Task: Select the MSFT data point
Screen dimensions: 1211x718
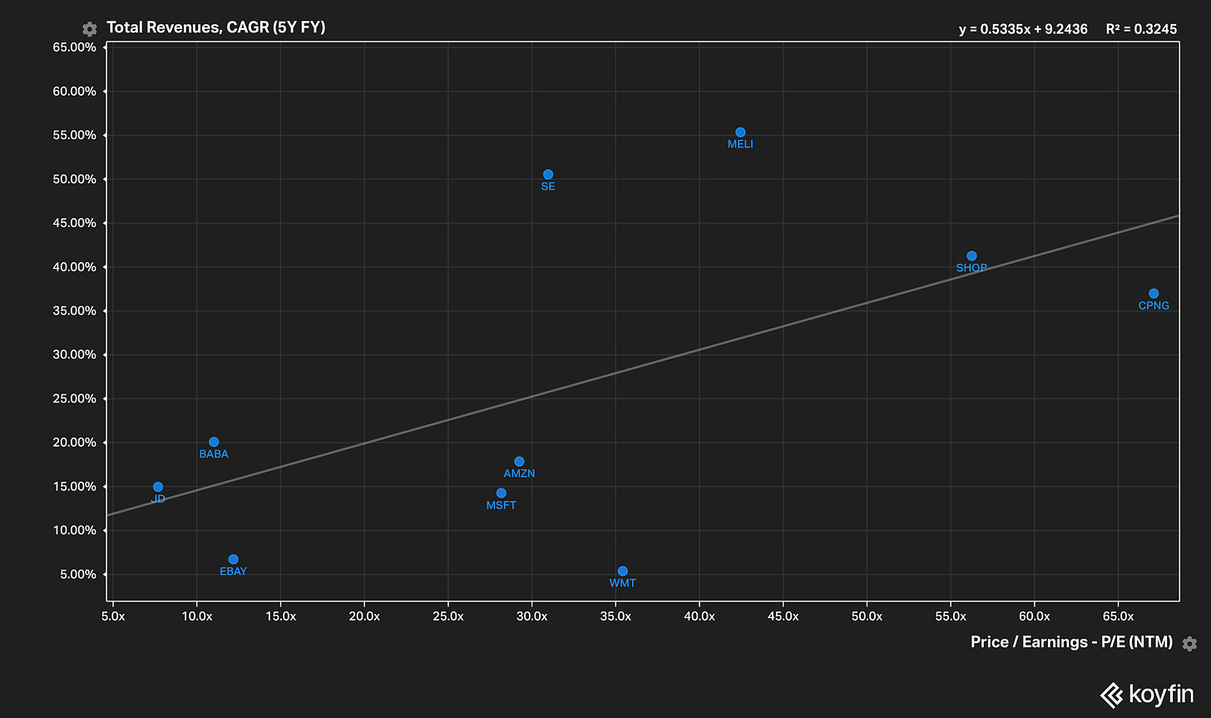Action: [502, 493]
